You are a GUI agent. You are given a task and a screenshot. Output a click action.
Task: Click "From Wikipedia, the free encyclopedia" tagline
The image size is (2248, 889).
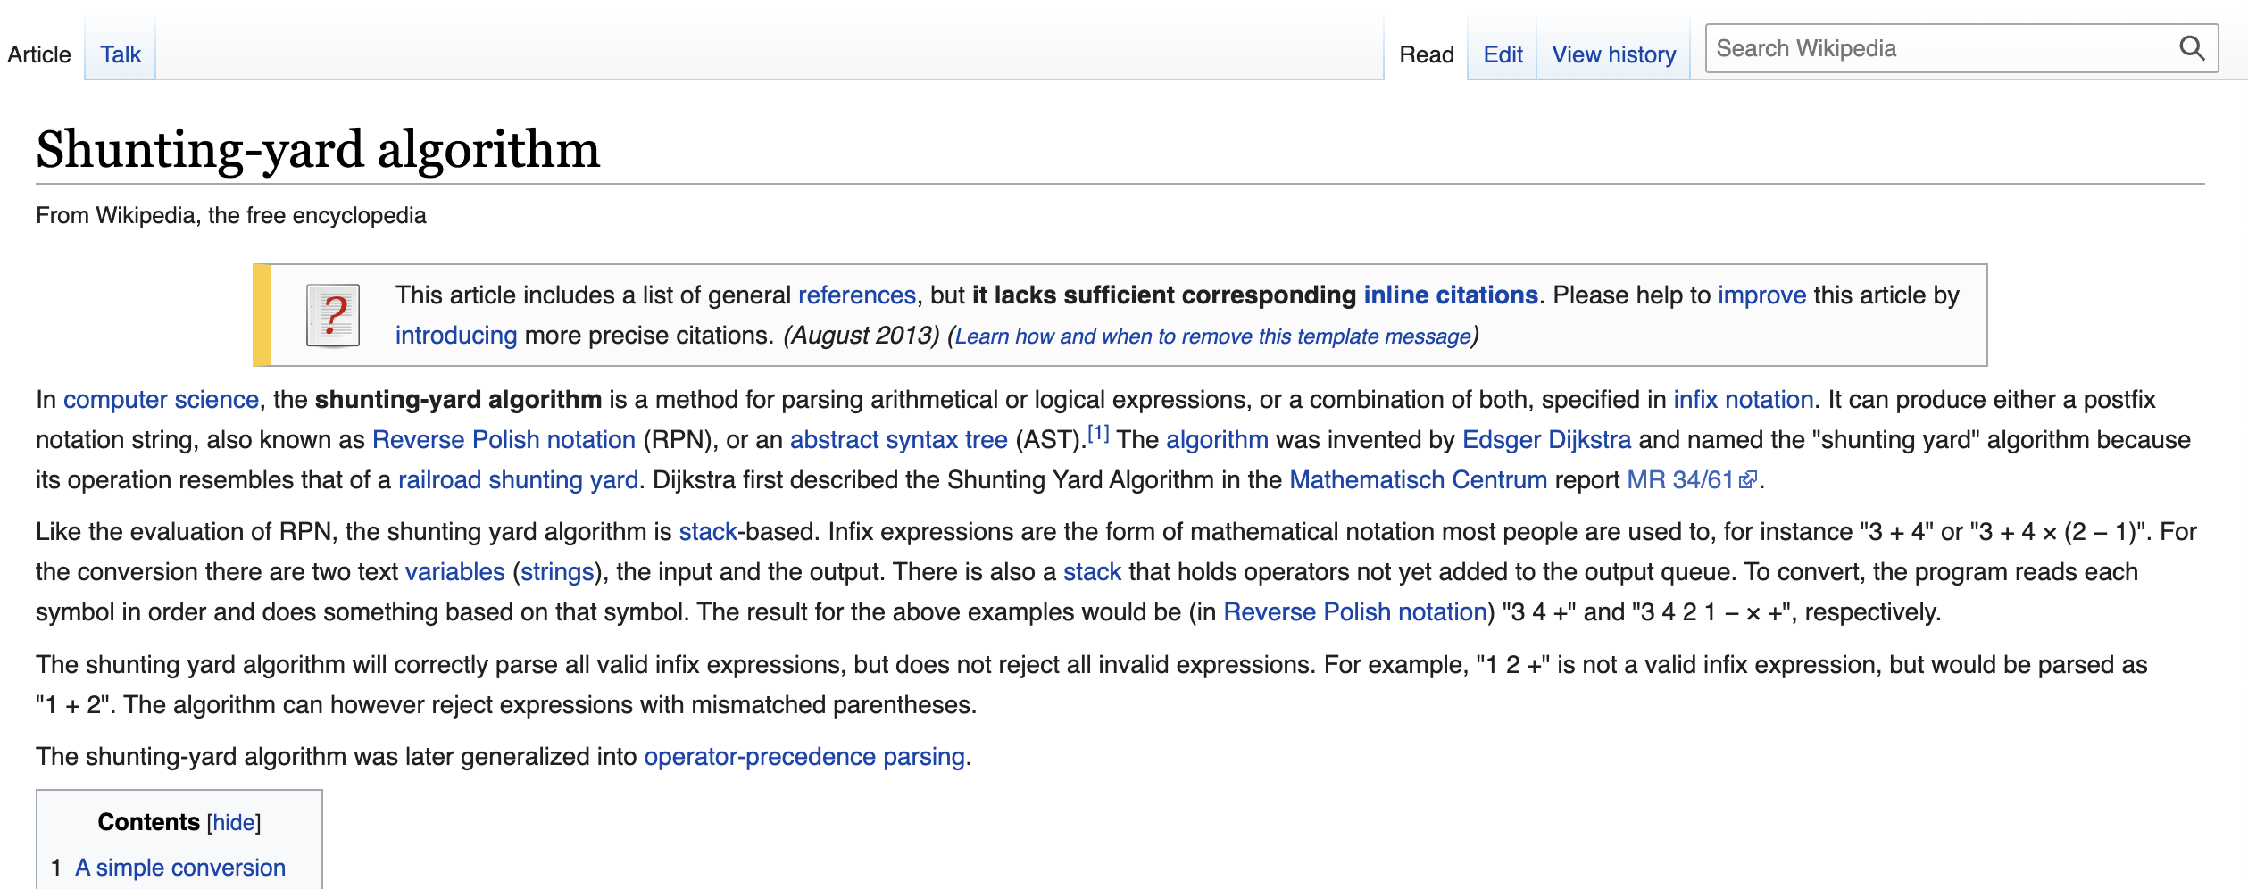tap(231, 216)
